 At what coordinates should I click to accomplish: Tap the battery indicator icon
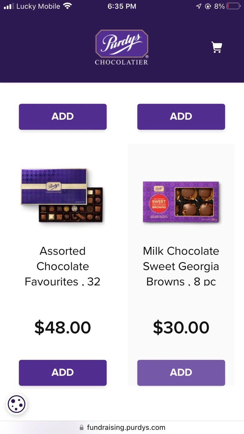[x=233, y=6]
